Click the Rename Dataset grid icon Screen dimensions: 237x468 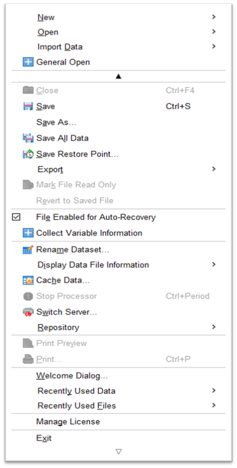[28, 249]
